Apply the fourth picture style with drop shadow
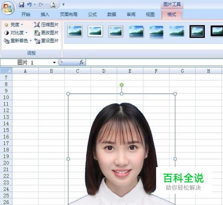The height and width of the screenshot is (205, 223). [136, 31]
